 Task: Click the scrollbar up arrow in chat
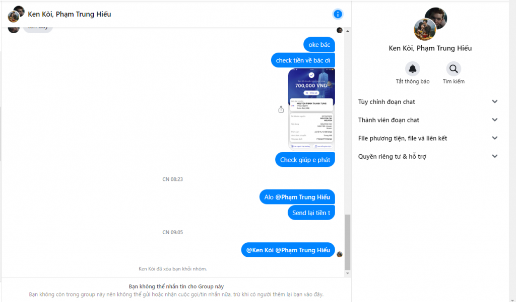(x=348, y=31)
